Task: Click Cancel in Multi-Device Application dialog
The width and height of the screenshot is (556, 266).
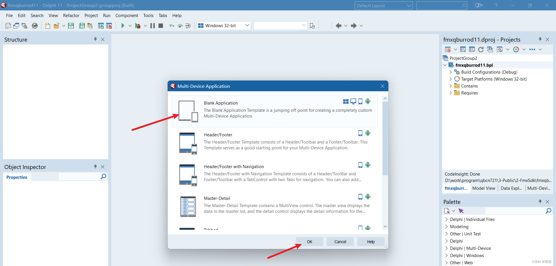Action: (x=340, y=242)
